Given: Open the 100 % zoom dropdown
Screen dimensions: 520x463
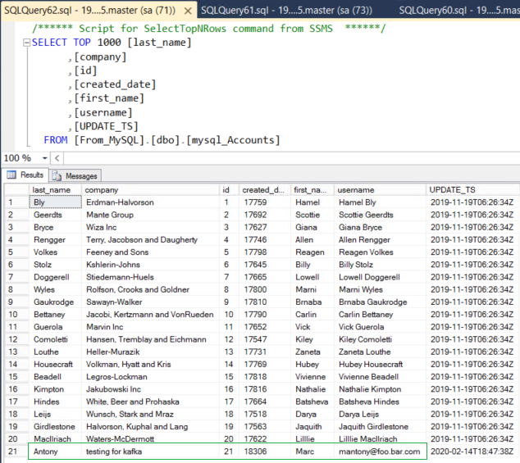Looking at the screenshot, I should tap(45, 158).
